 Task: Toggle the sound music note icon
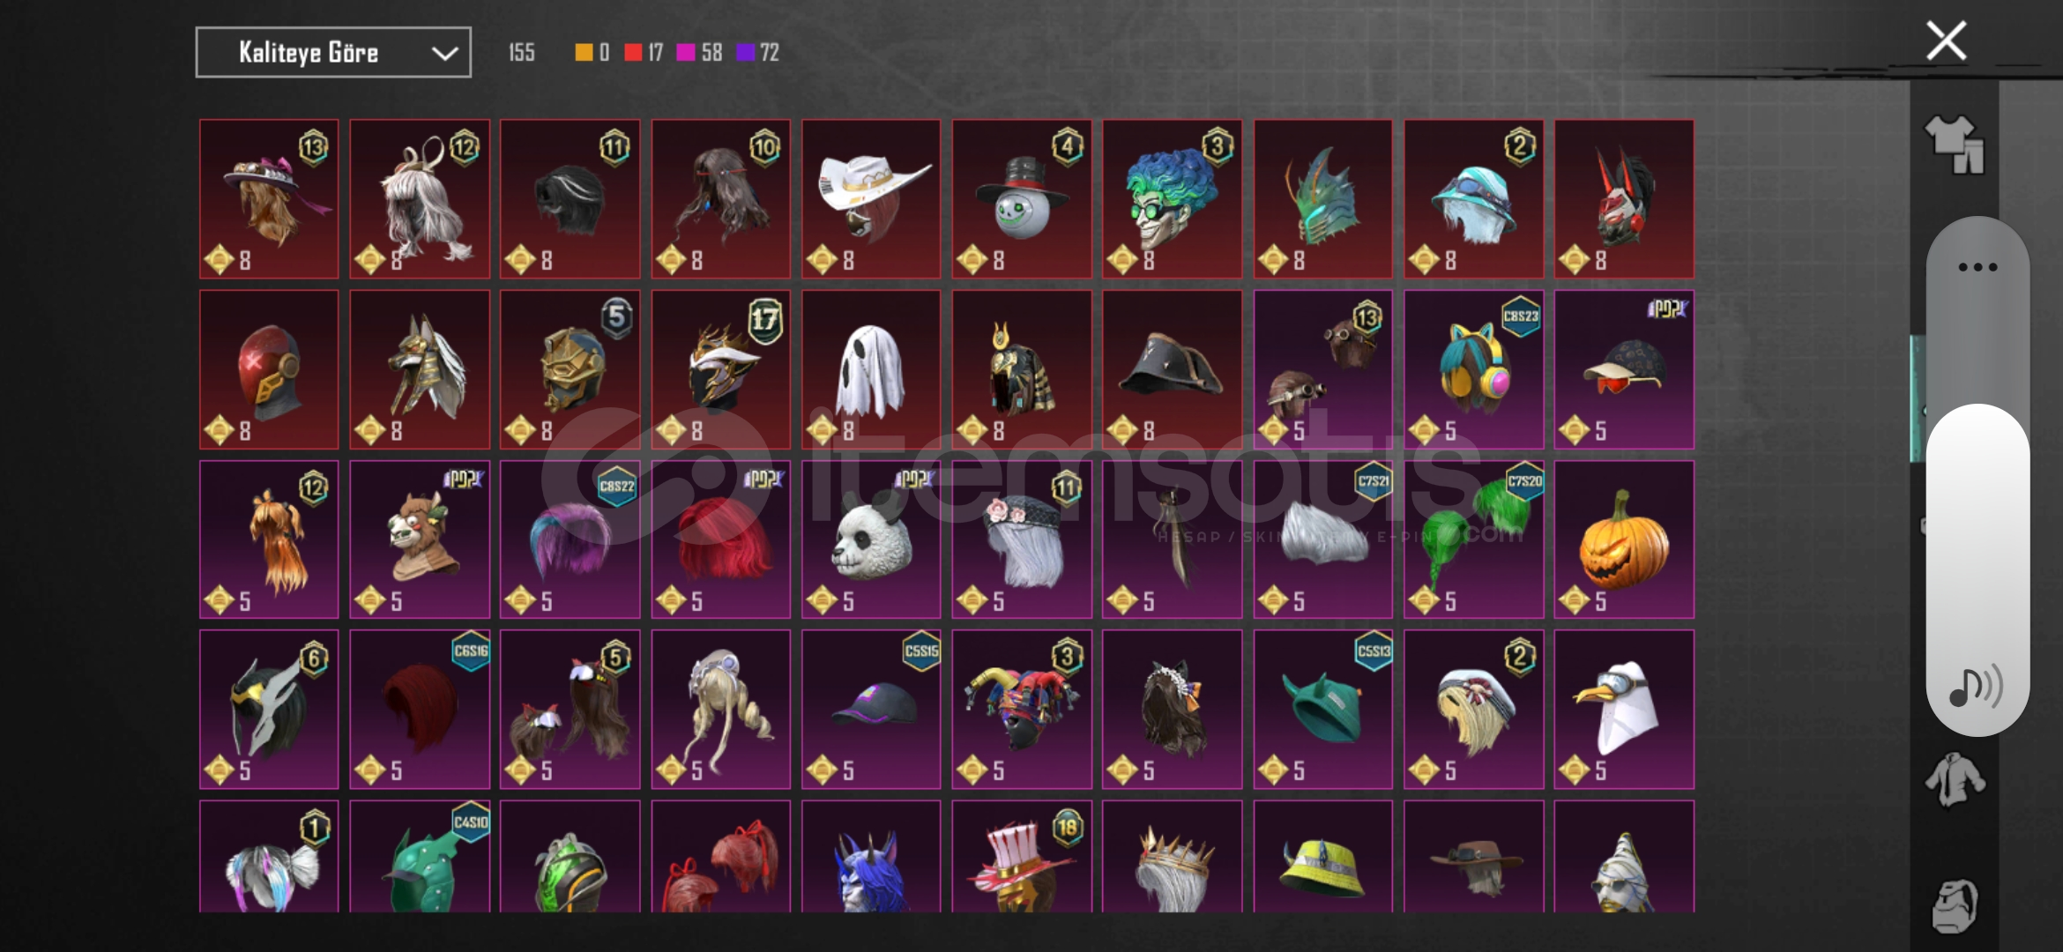pos(1977,687)
